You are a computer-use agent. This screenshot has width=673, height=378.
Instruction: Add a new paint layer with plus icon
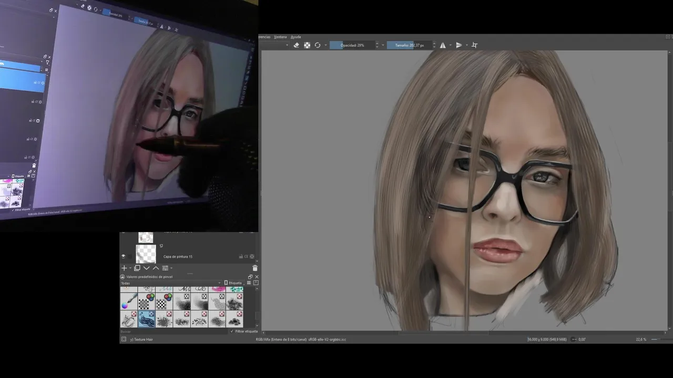(x=124, y=268)
